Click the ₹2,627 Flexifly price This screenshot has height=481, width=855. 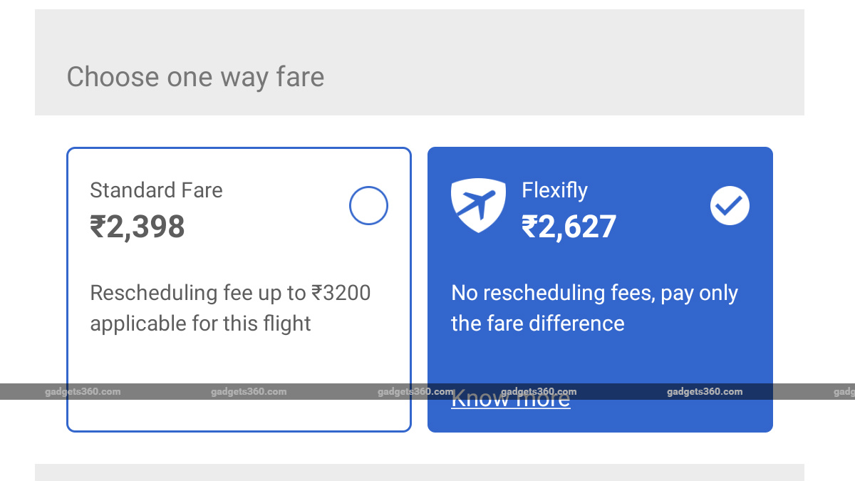(570, 227)
